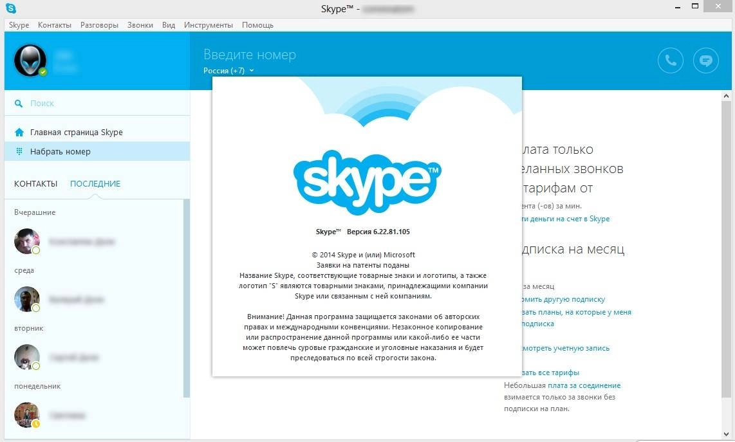Click the Введите номер phone field

(x=250, y=55)
